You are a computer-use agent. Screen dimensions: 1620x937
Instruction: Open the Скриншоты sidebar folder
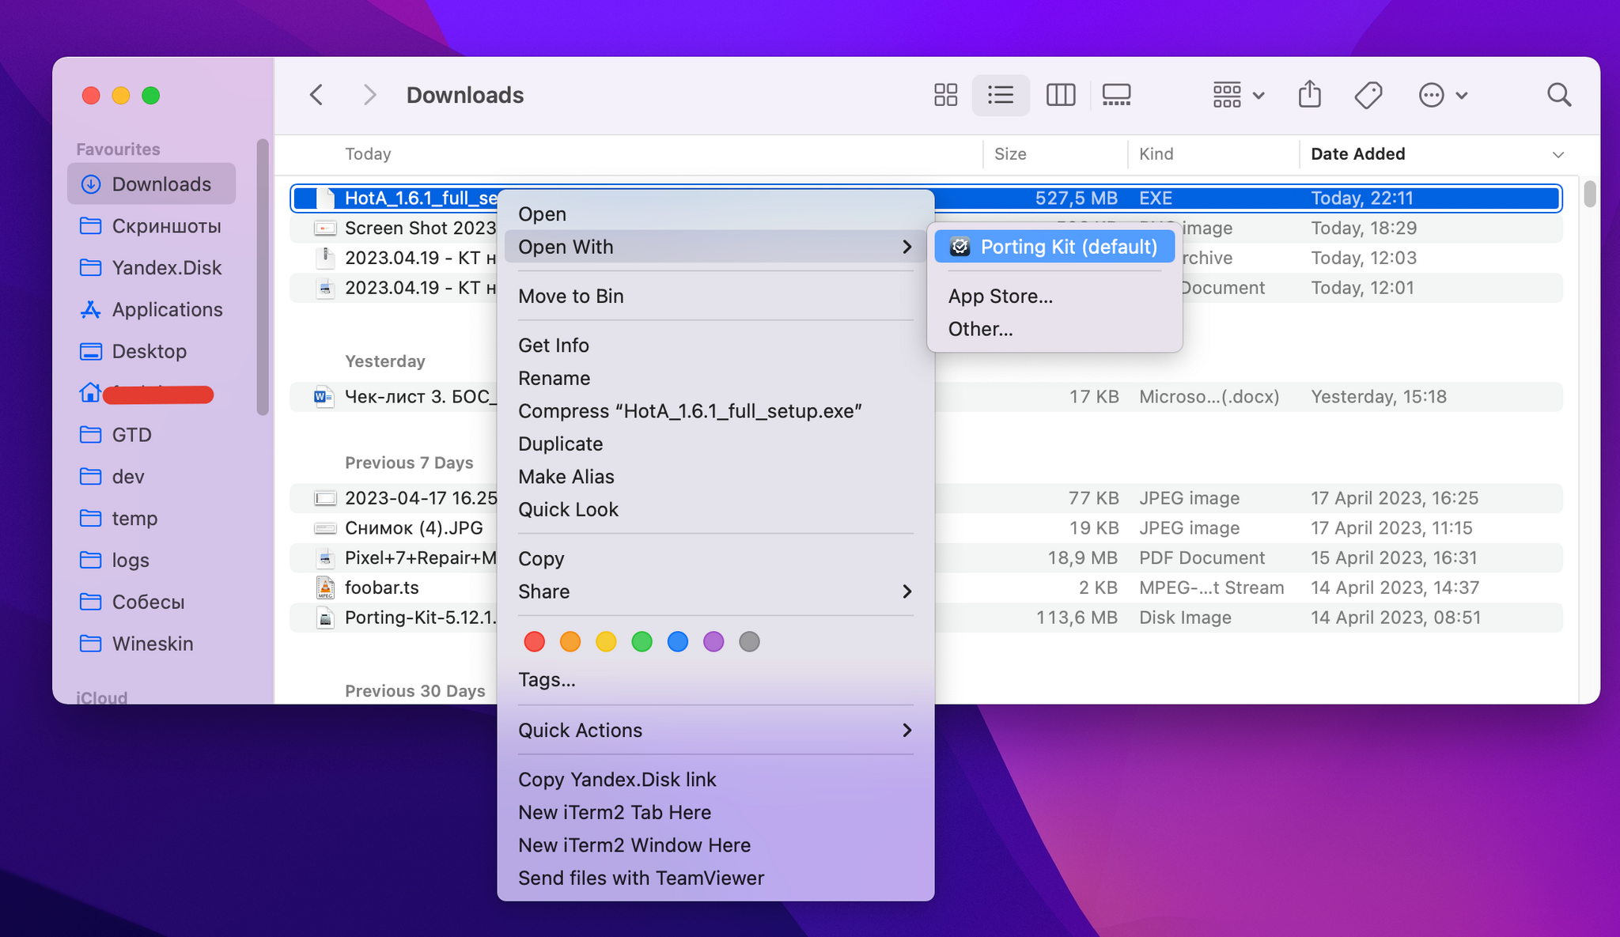pyautogui.click(x=152, y=225)
